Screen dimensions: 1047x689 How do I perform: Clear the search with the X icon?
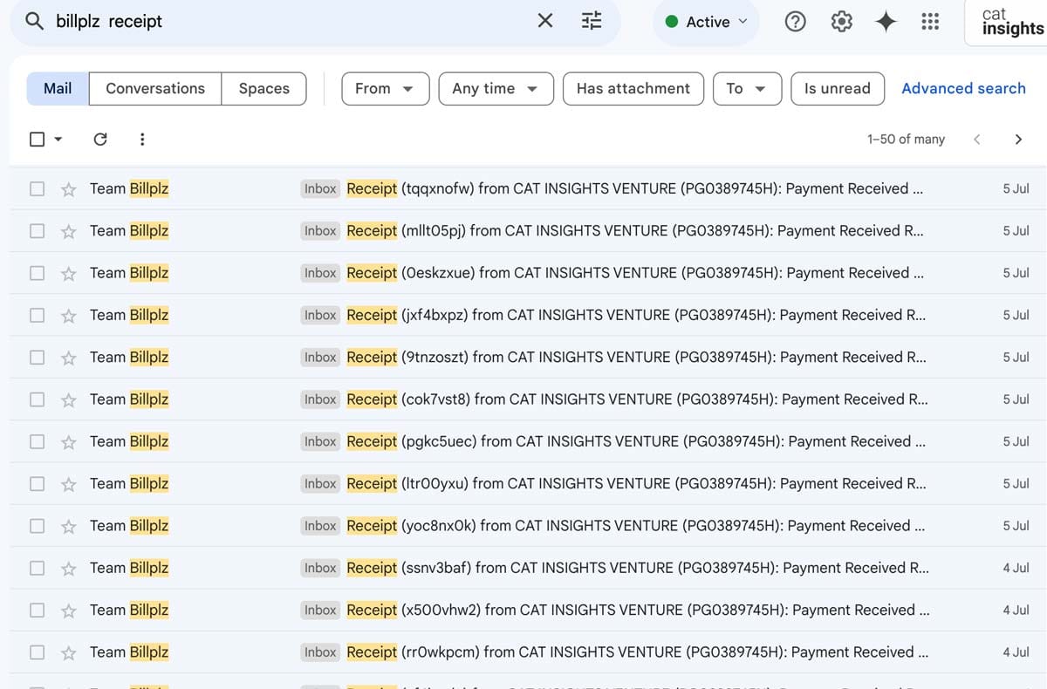545,21
